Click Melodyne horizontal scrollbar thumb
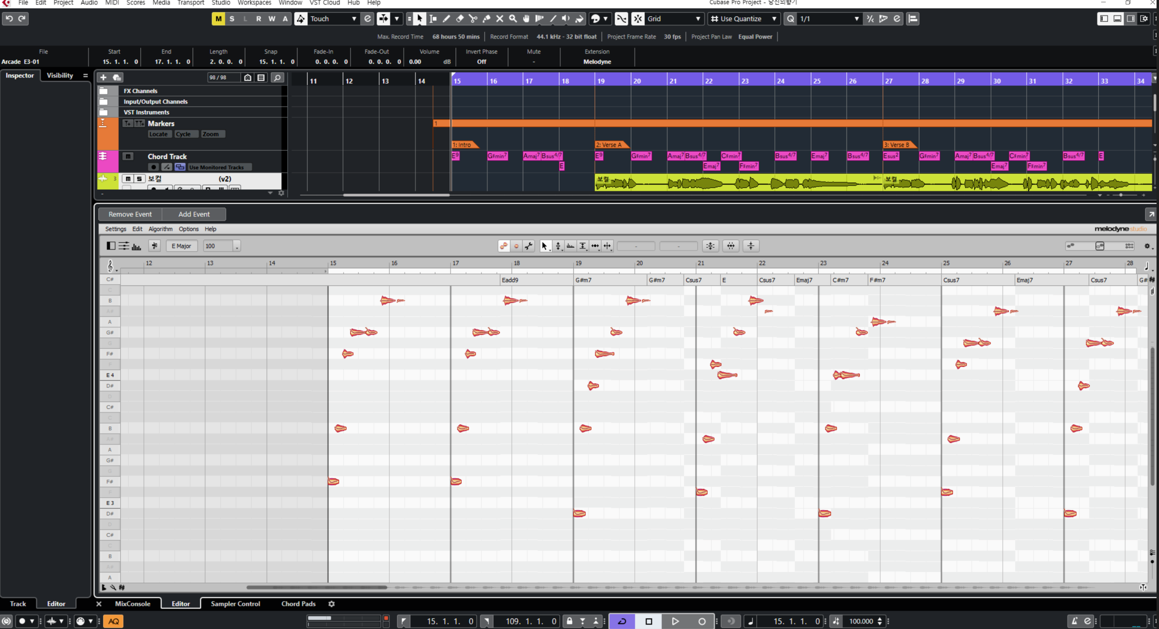 316,588
